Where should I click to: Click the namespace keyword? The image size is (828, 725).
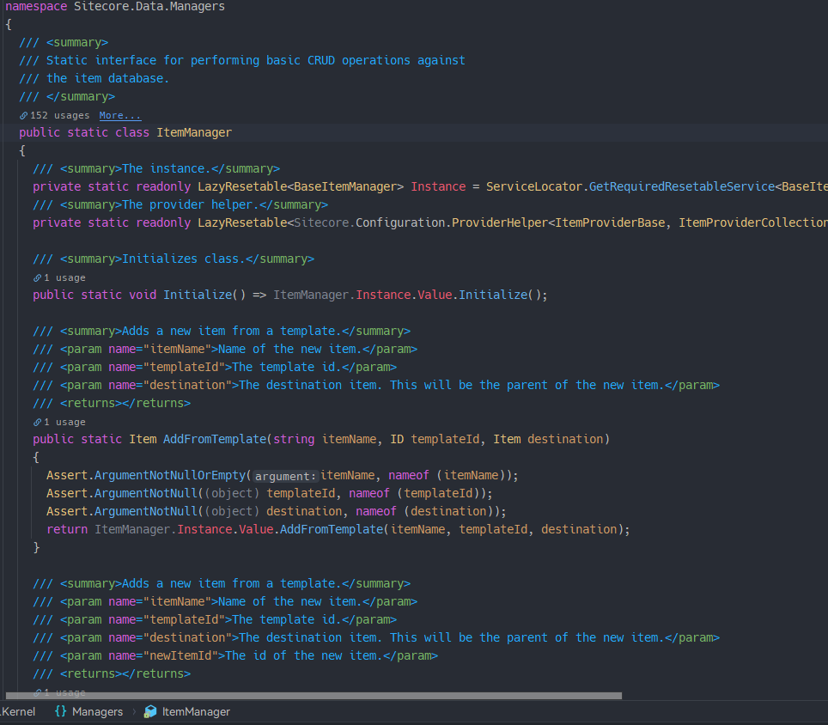click(36, 7)
